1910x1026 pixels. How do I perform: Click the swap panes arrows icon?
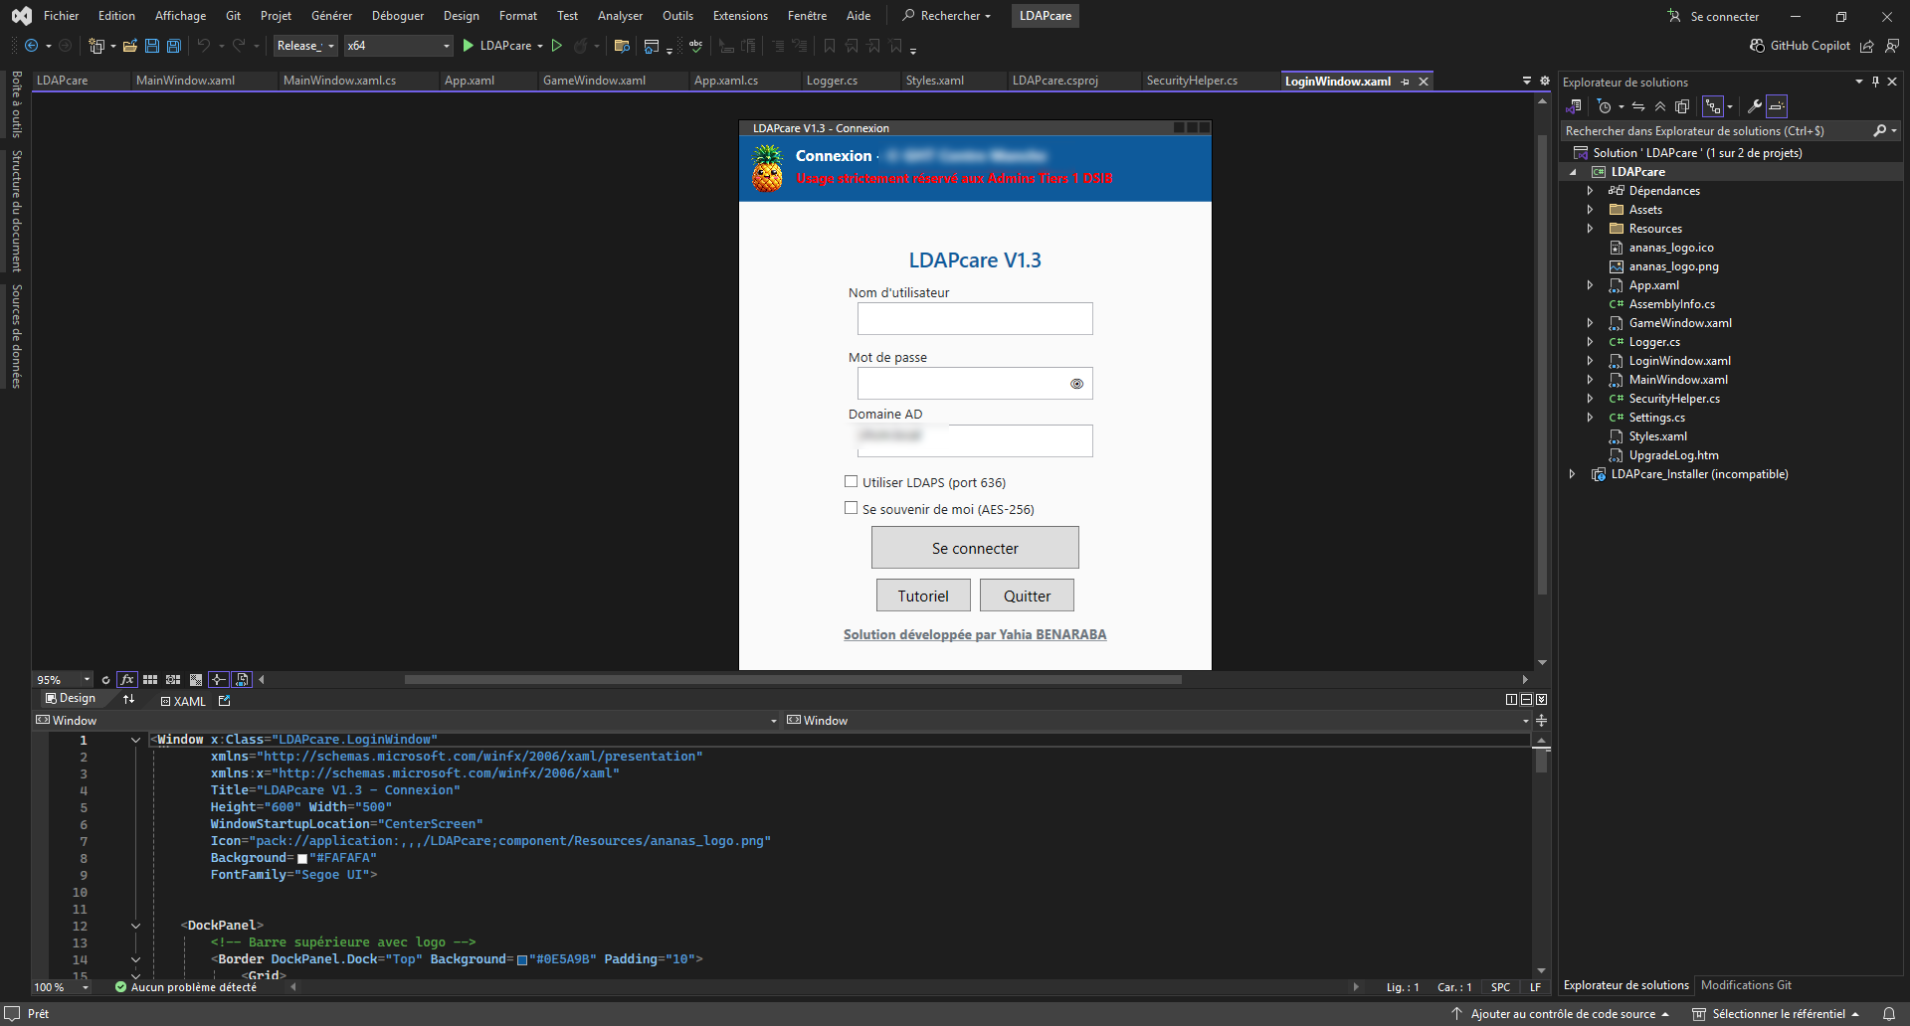click(128, 700)
